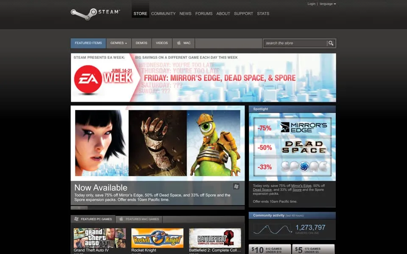
Task: Open the Rocket Knight thumbnail
Action: (x=157, y=238)
